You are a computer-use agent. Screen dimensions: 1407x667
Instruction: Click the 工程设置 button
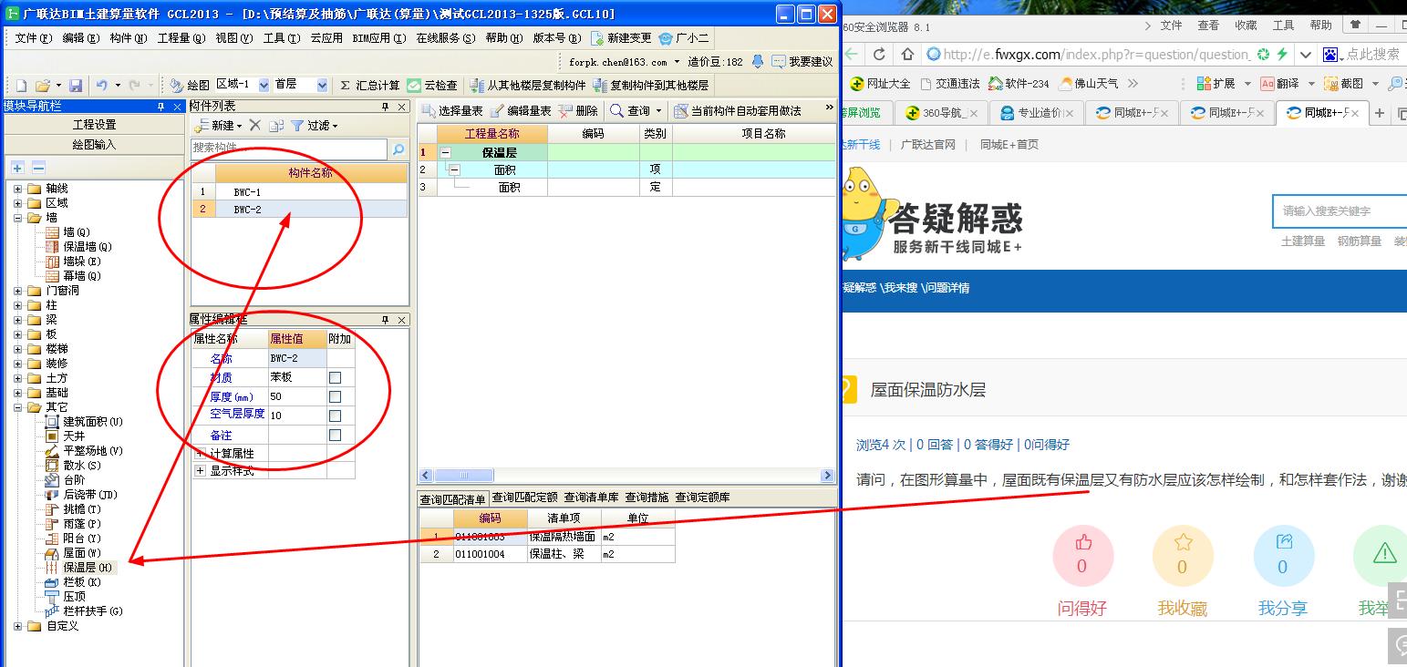[x=95, y=125]
